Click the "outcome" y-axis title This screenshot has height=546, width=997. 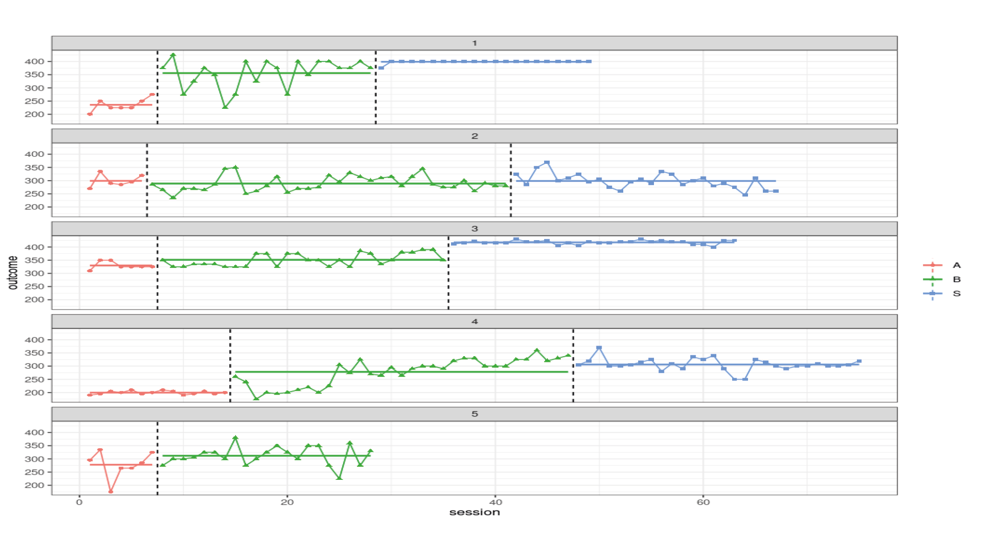(x=13, y=272)
